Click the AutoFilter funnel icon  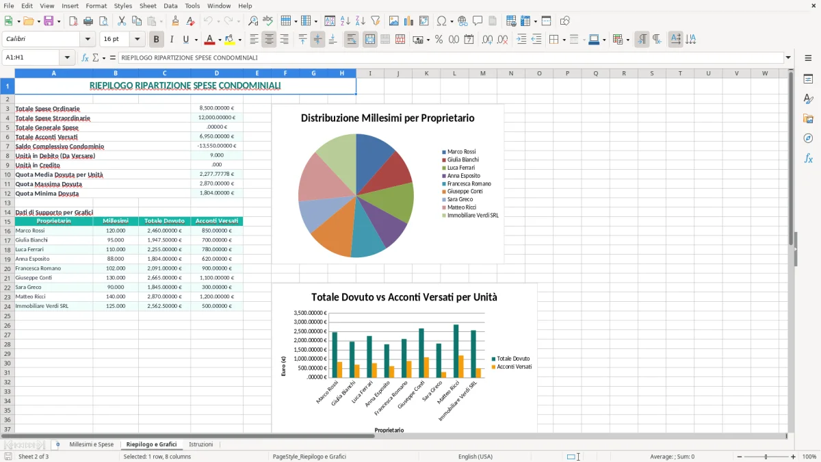(375, 21)
